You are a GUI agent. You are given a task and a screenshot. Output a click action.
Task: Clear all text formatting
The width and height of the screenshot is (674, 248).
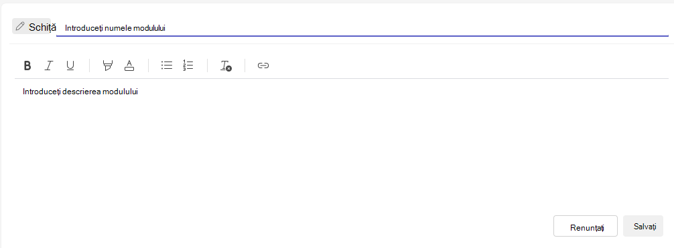click(226, 66)
